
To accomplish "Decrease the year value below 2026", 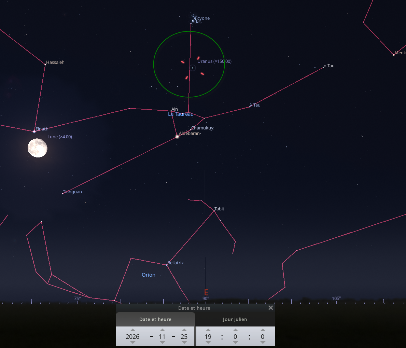I will [132, 343].
